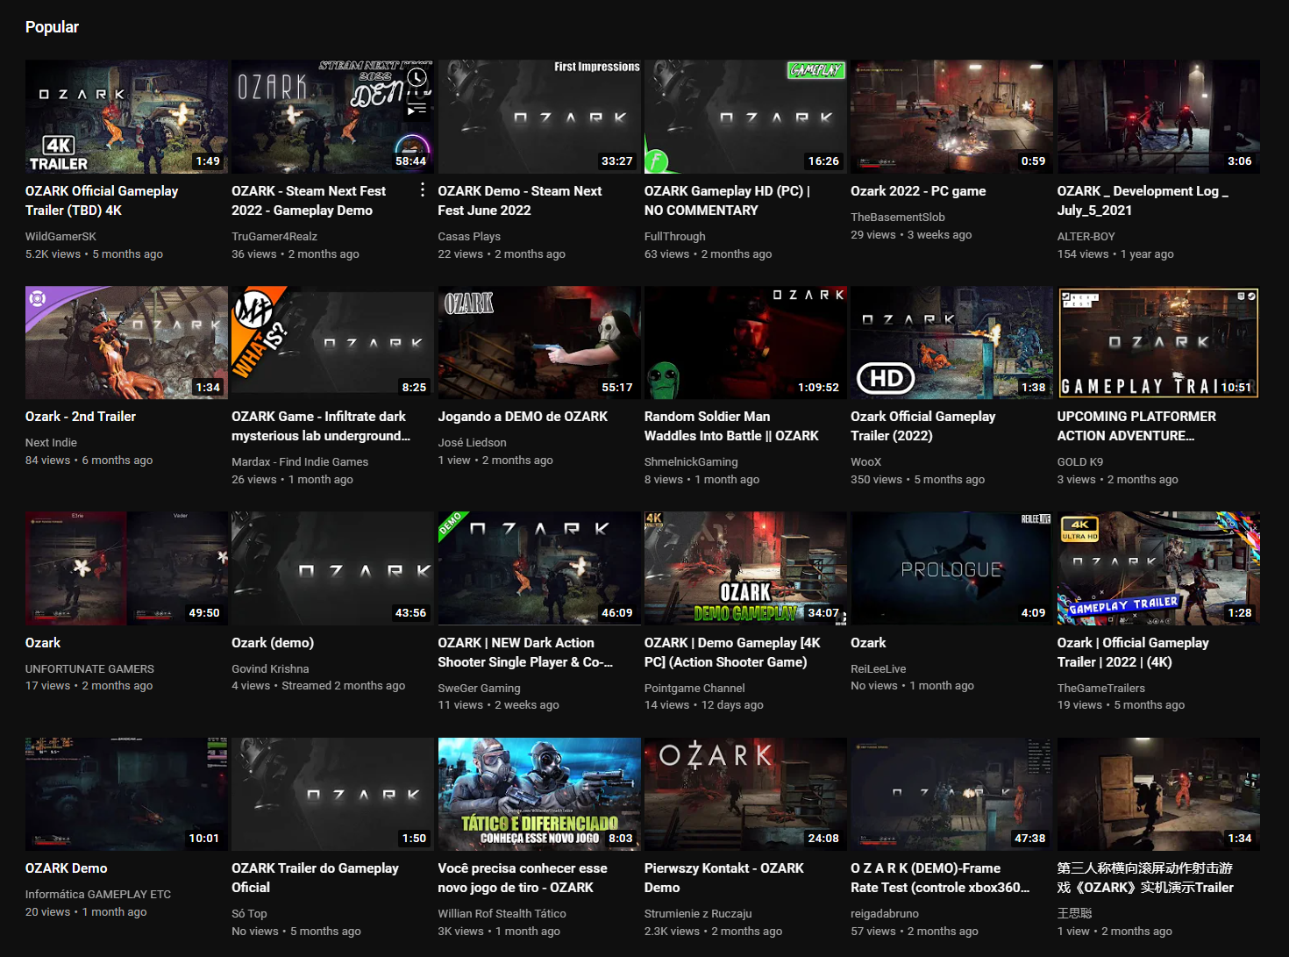Screen dimensions: 1289x957
Task: Play the Ozark 2022 - PC game thumbnail
Action: click(951, 117)
